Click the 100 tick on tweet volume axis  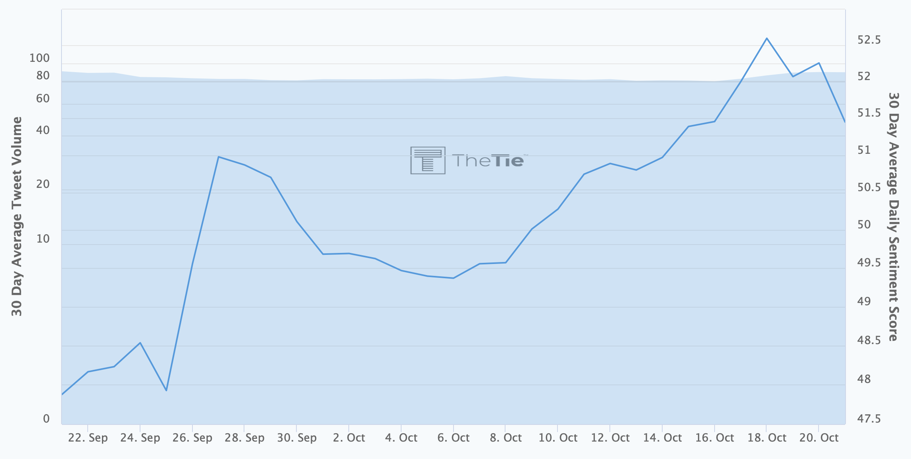[39, 58]
